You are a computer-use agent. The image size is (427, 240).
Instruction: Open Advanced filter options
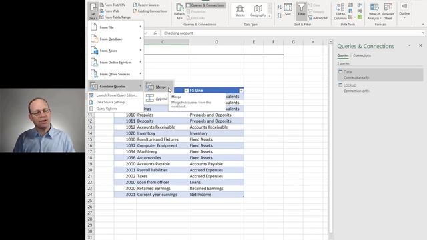click(x=318, y=18)
